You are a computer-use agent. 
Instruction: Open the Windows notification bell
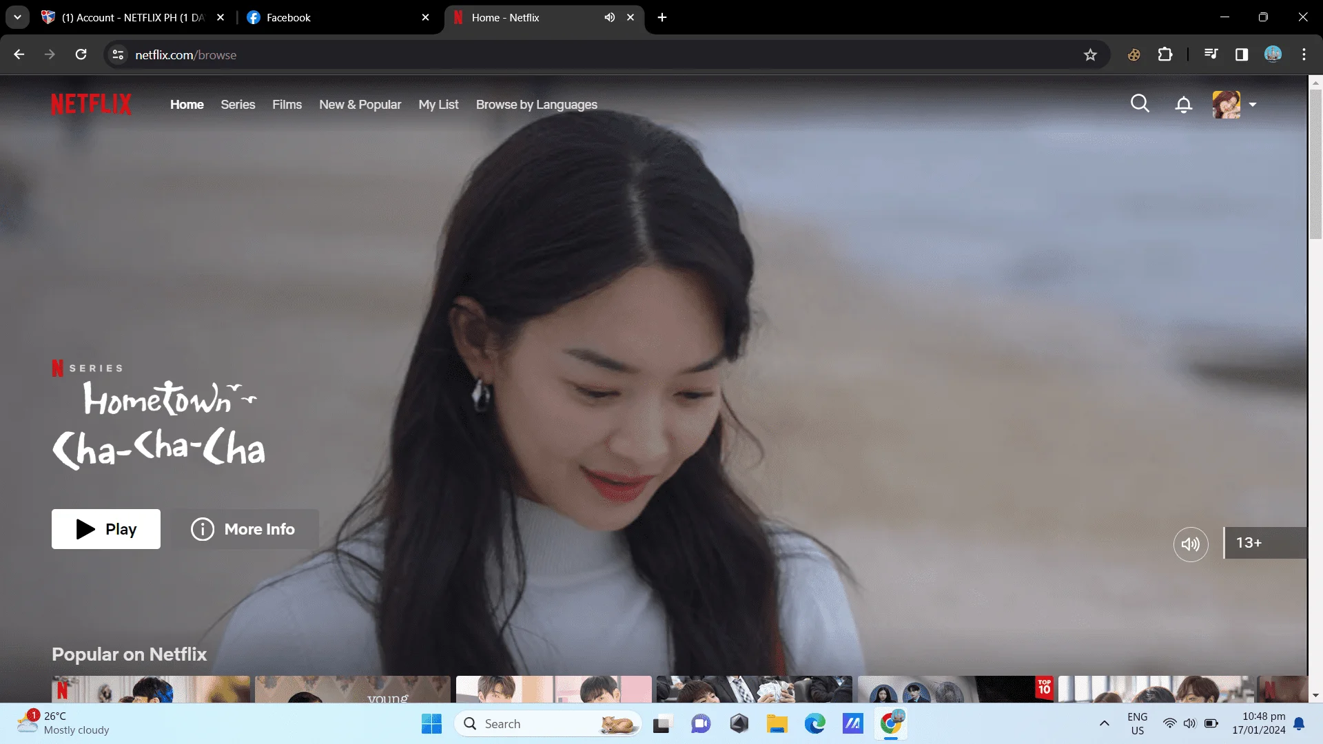[1299, 723]
